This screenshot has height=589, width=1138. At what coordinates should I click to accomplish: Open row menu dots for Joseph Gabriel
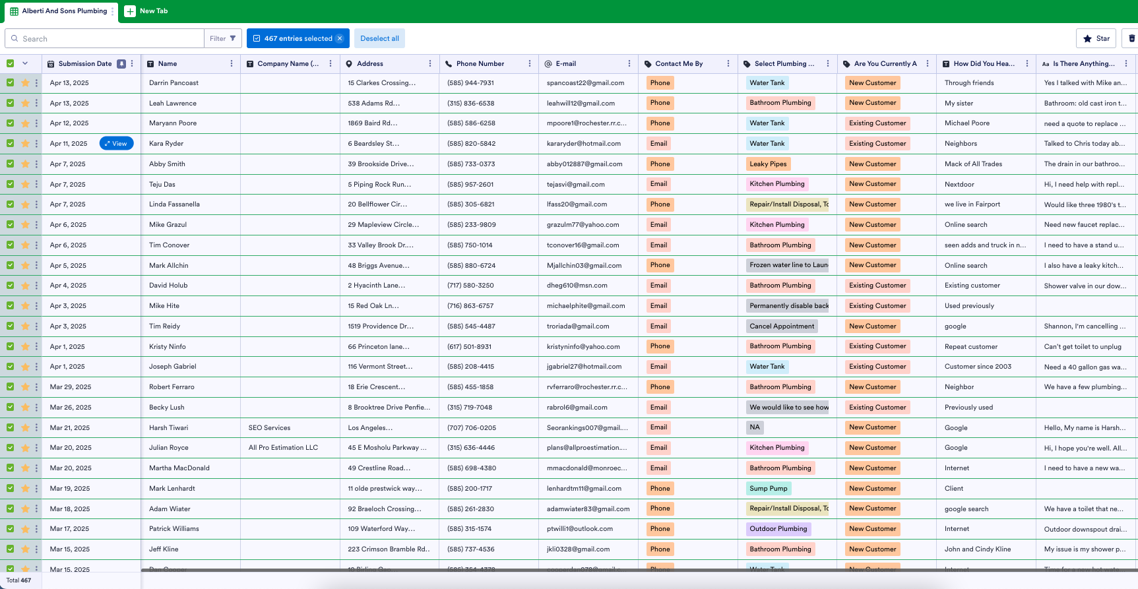[36, 367]
